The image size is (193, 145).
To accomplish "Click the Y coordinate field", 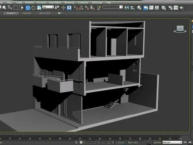I will point(105,142).
